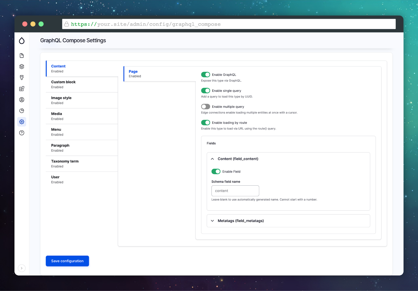Viewport: 418px width, 291px height.
Task: Select the Media vertical tab
Action: tap(82, 116)
